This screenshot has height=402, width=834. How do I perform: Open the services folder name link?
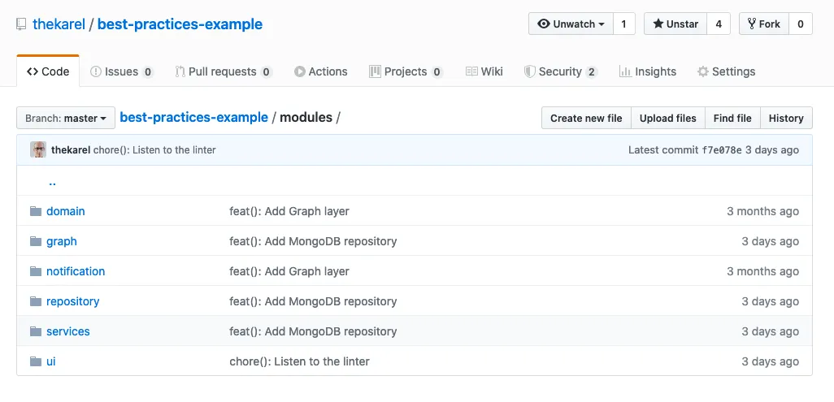[68, 332]
